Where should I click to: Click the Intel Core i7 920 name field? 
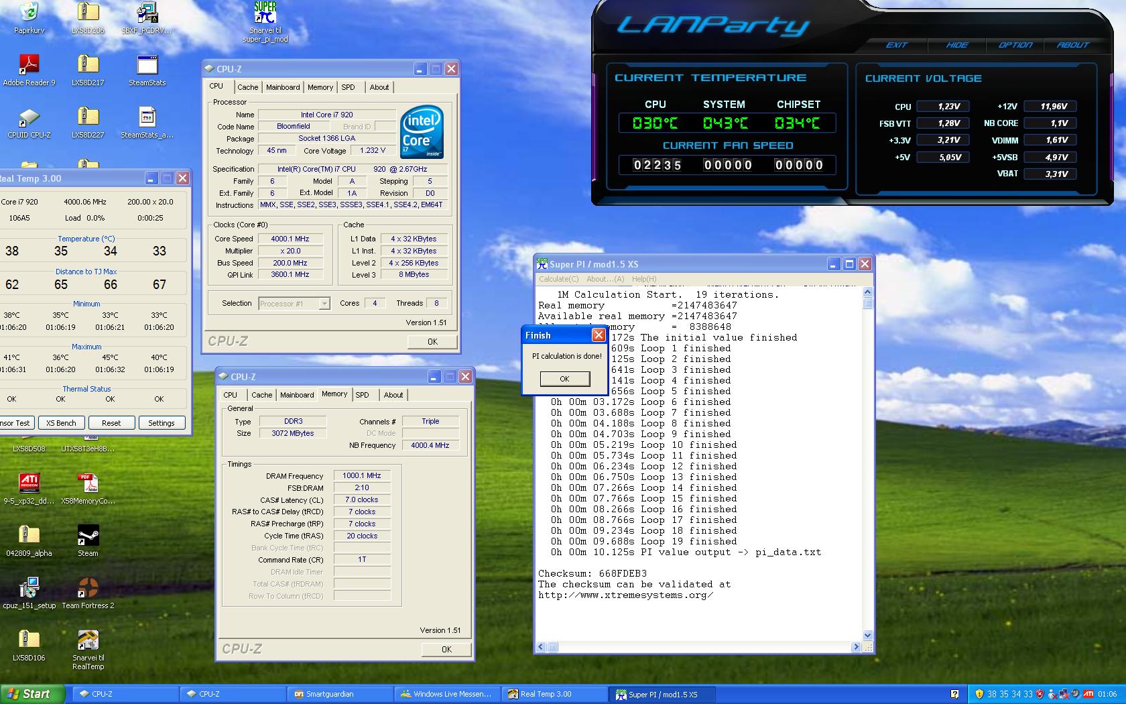point(326,115)
